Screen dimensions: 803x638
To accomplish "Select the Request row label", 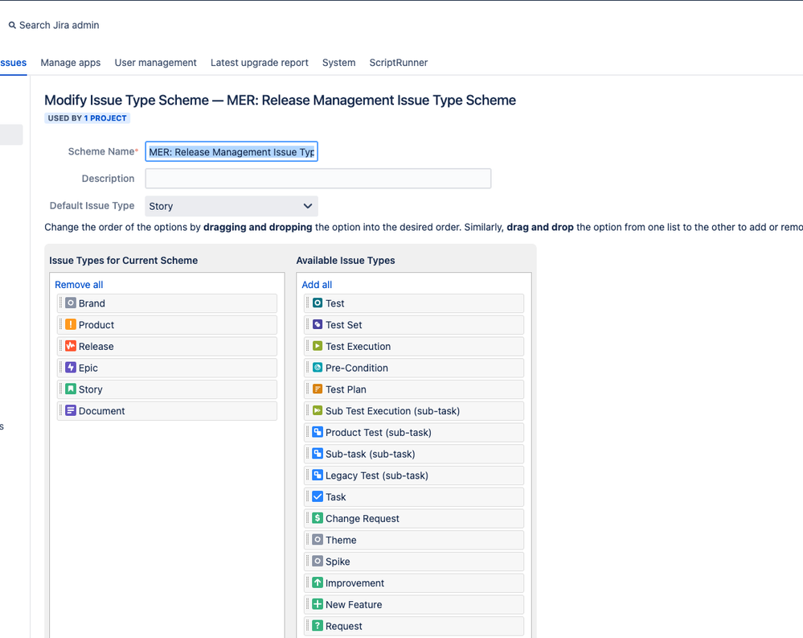I will 344,626.
